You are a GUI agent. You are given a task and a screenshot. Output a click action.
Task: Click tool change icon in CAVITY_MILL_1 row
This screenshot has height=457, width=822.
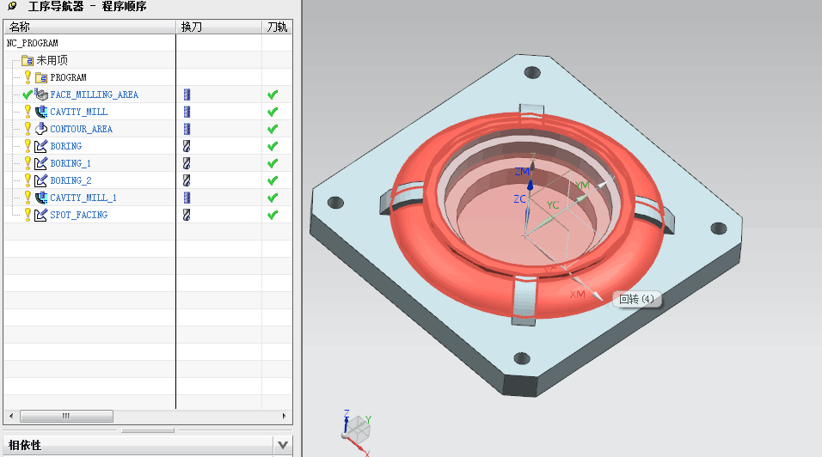(x=187, y=198)
